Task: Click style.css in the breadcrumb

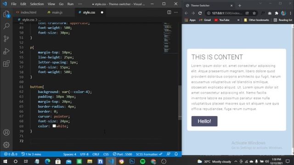Action: pos(28,20)
